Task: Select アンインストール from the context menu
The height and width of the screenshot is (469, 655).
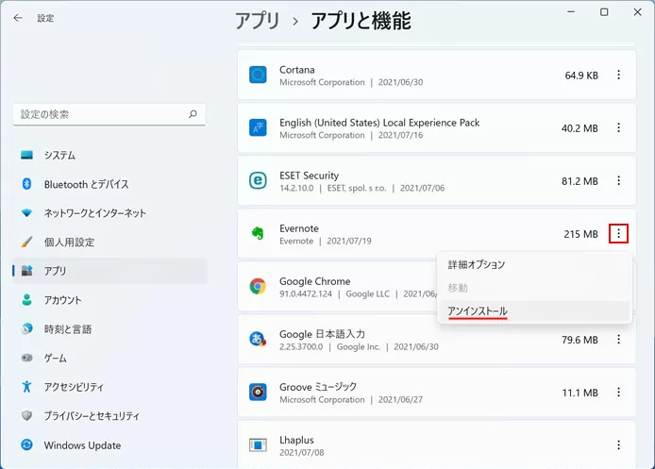Action: [x=478, y=310]
